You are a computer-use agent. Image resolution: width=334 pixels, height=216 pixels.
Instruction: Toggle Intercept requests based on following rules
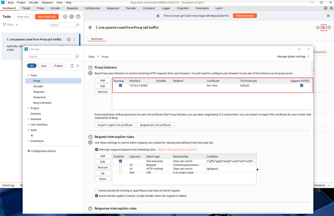pos(97,150)
